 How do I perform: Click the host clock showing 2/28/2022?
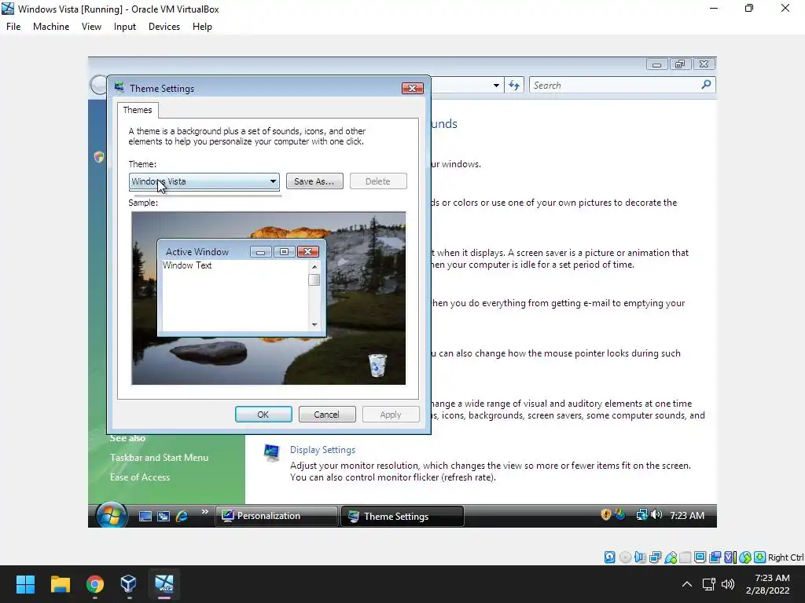[x=767, y=584]
